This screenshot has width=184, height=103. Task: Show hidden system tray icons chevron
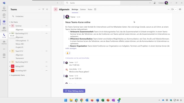point(159,100)
